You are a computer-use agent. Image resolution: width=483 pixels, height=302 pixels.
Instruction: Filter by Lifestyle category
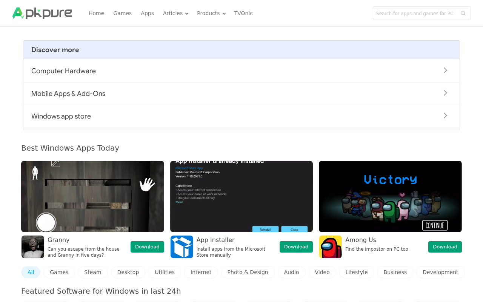pyautogui.click(x=357, y=272)
